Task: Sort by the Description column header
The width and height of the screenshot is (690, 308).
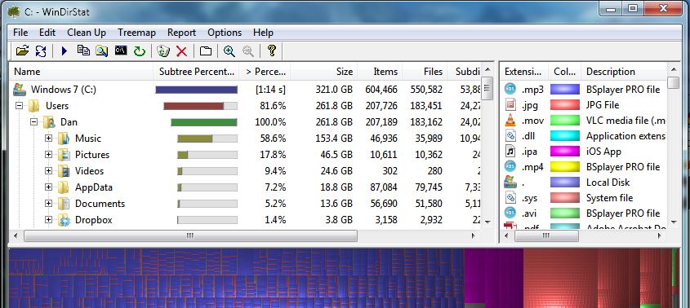Action: coord(624,72)
